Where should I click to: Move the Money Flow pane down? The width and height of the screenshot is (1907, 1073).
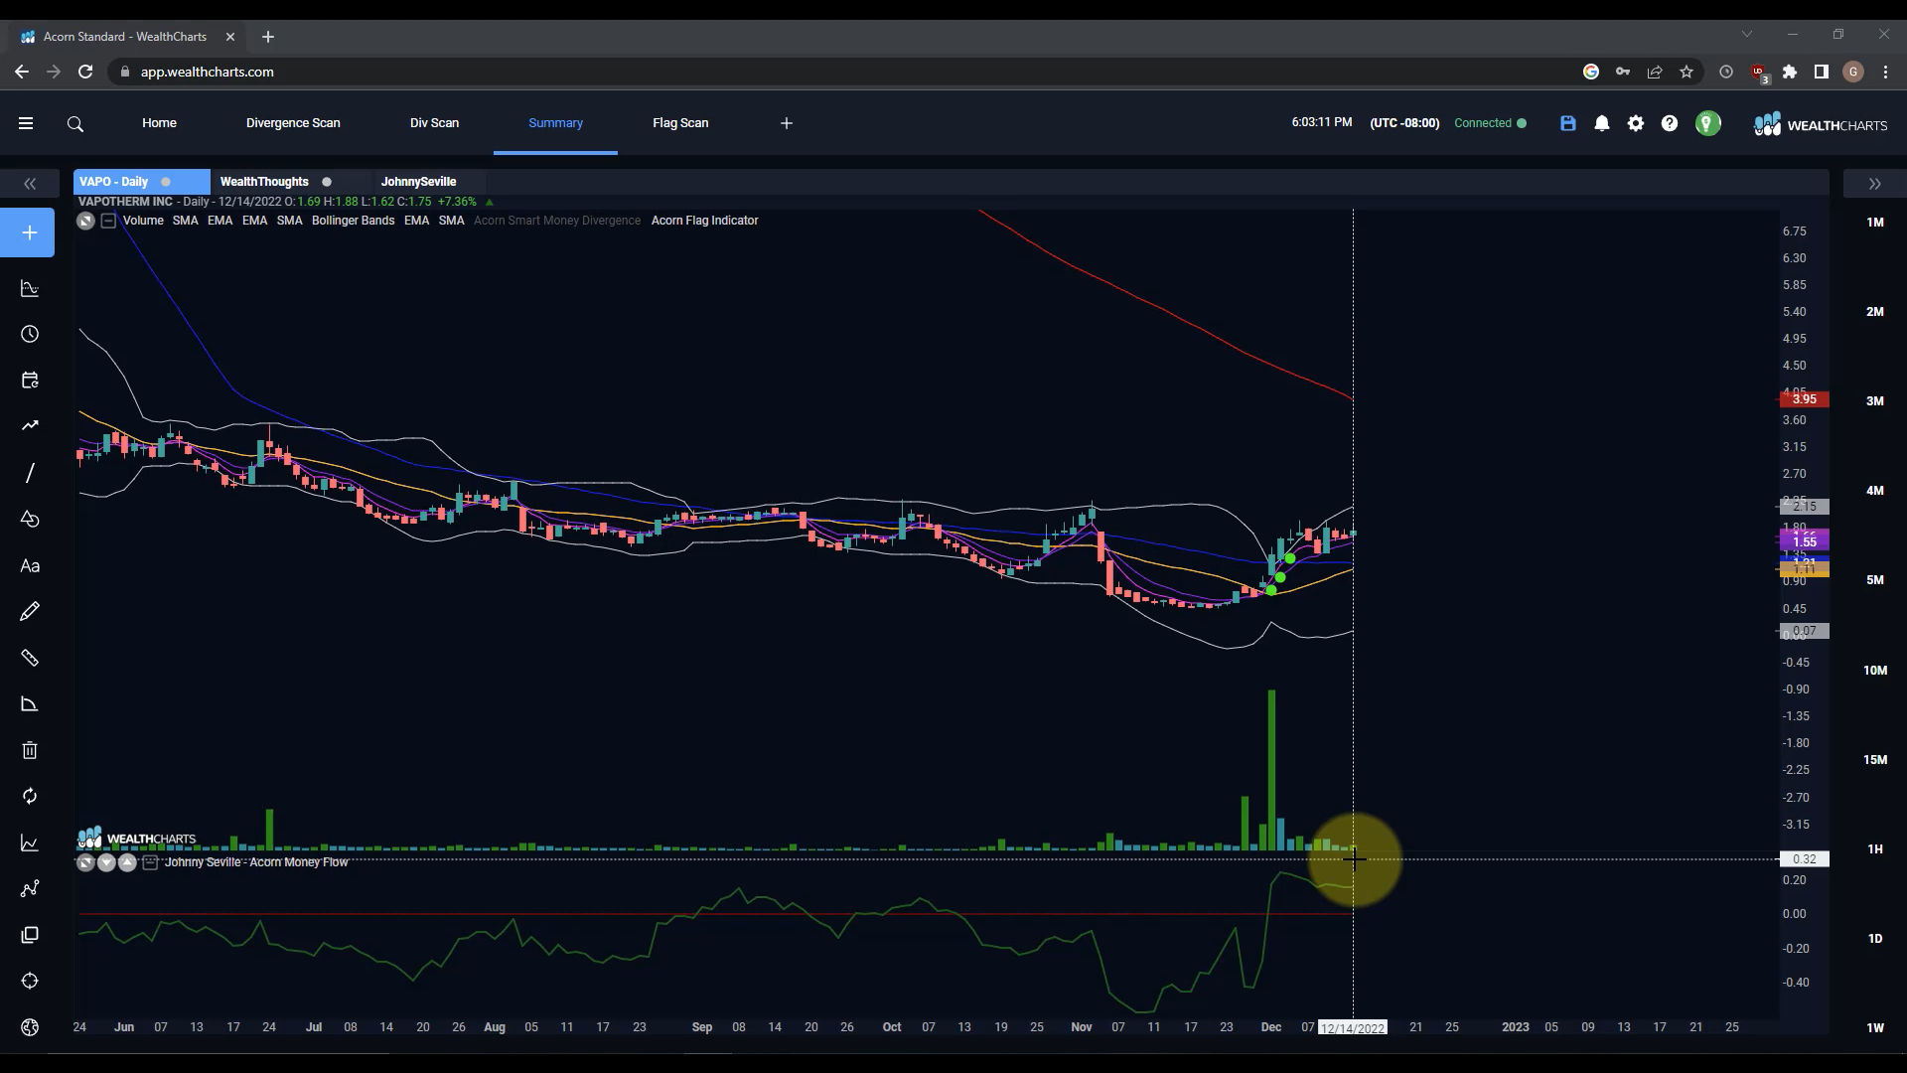pyautogui.click(x=106, y=862)
